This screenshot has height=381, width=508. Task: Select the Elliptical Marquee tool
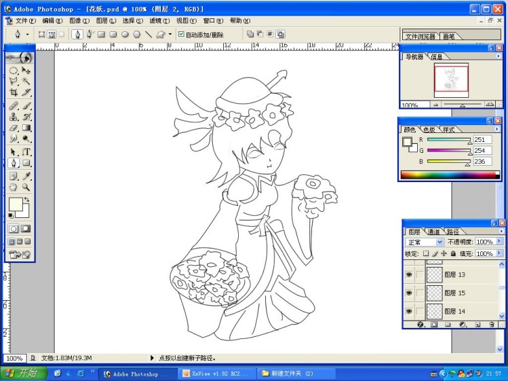point(14,71)
